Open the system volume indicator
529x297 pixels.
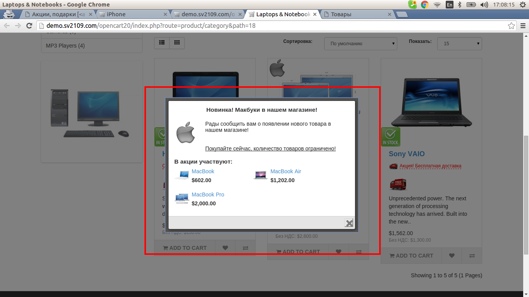point(484,5)
